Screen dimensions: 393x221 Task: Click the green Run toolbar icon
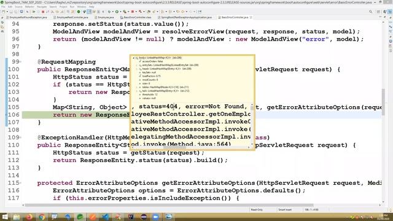(x=117, y=12)
